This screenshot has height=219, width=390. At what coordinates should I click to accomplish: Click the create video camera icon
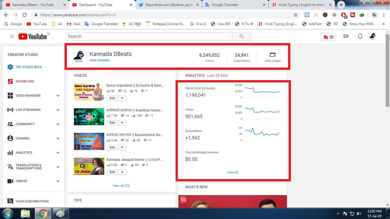click(346, 36)
